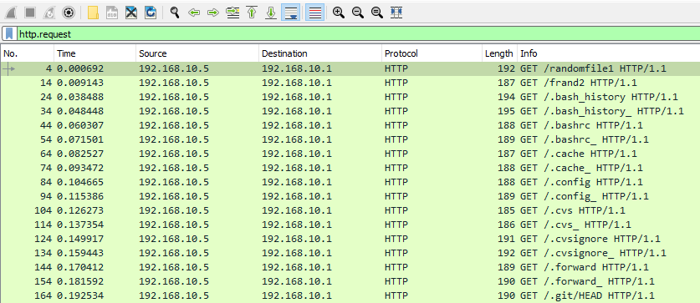Stop the running packet capture
700x303 pixels.
(x=30, y=13)
